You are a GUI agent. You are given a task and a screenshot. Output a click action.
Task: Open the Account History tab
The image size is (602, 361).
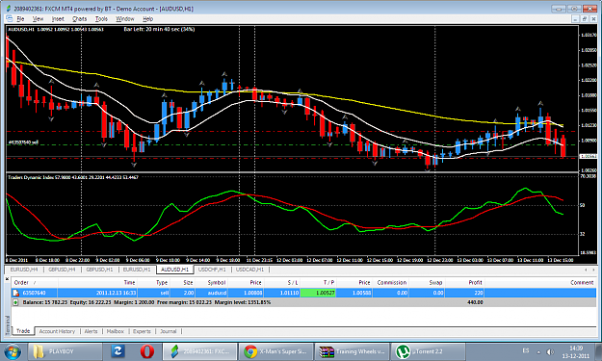pyautogui.click(x=57, y=331)
